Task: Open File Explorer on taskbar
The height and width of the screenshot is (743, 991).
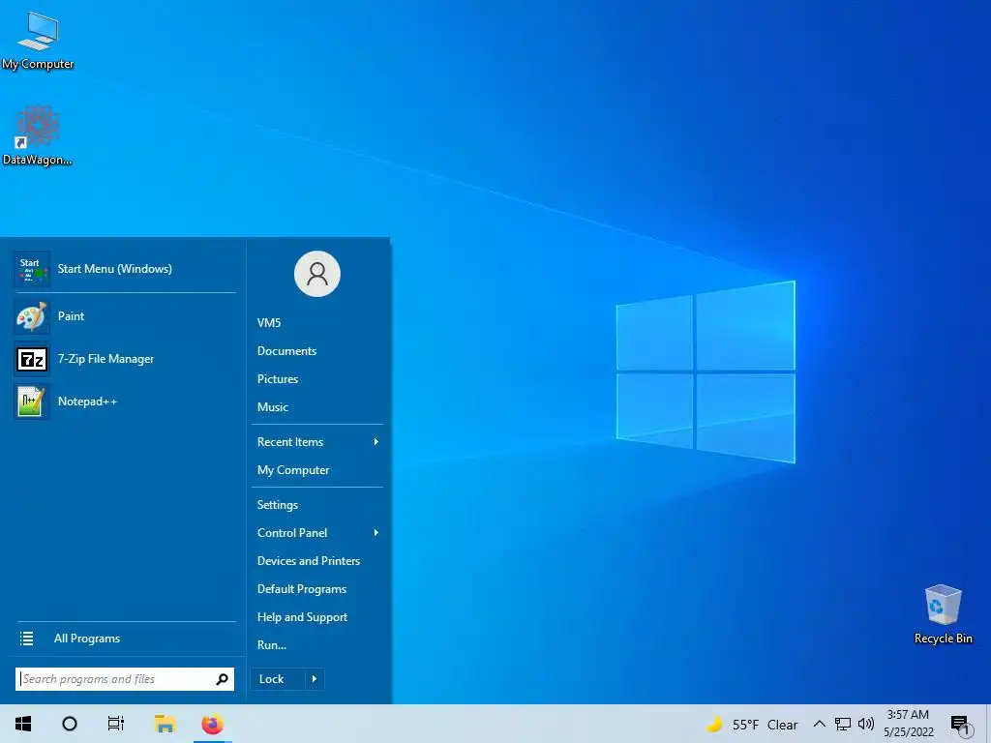Action: pyautogui.click(x=165, y=724)
